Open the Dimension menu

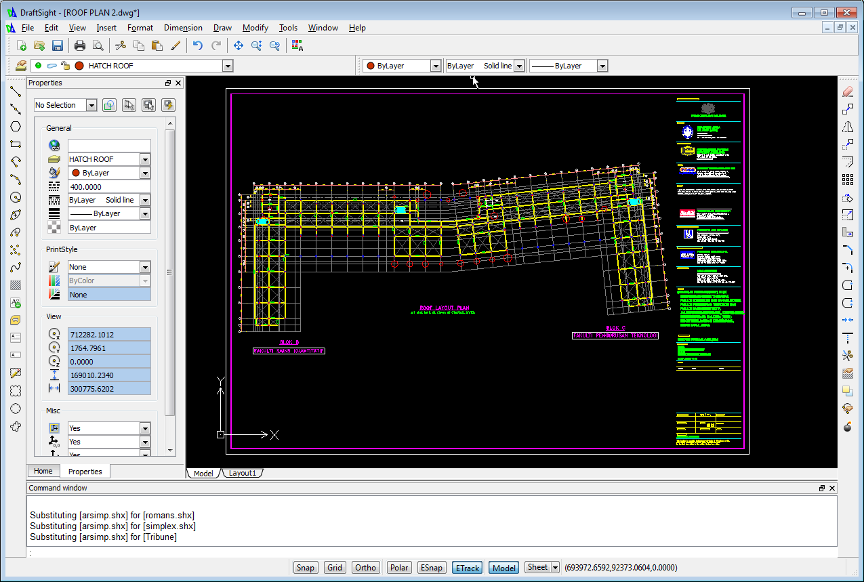tap(183, 28)
